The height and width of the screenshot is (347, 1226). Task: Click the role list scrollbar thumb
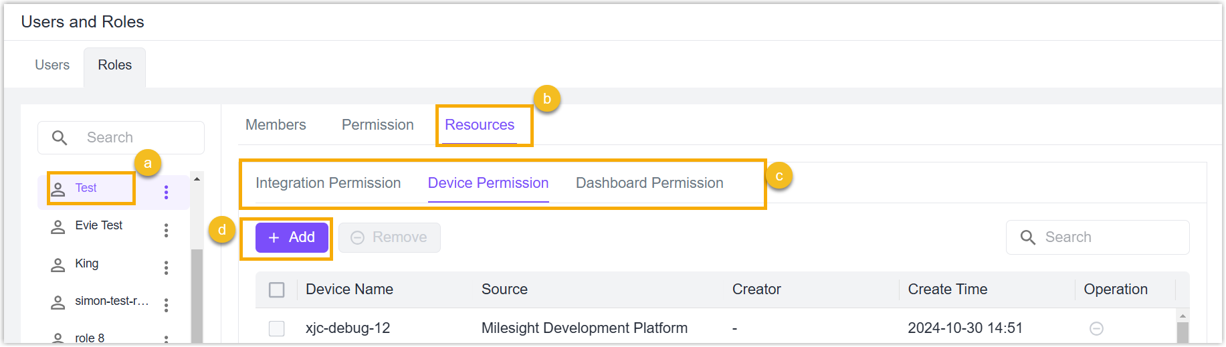(197, 296)
